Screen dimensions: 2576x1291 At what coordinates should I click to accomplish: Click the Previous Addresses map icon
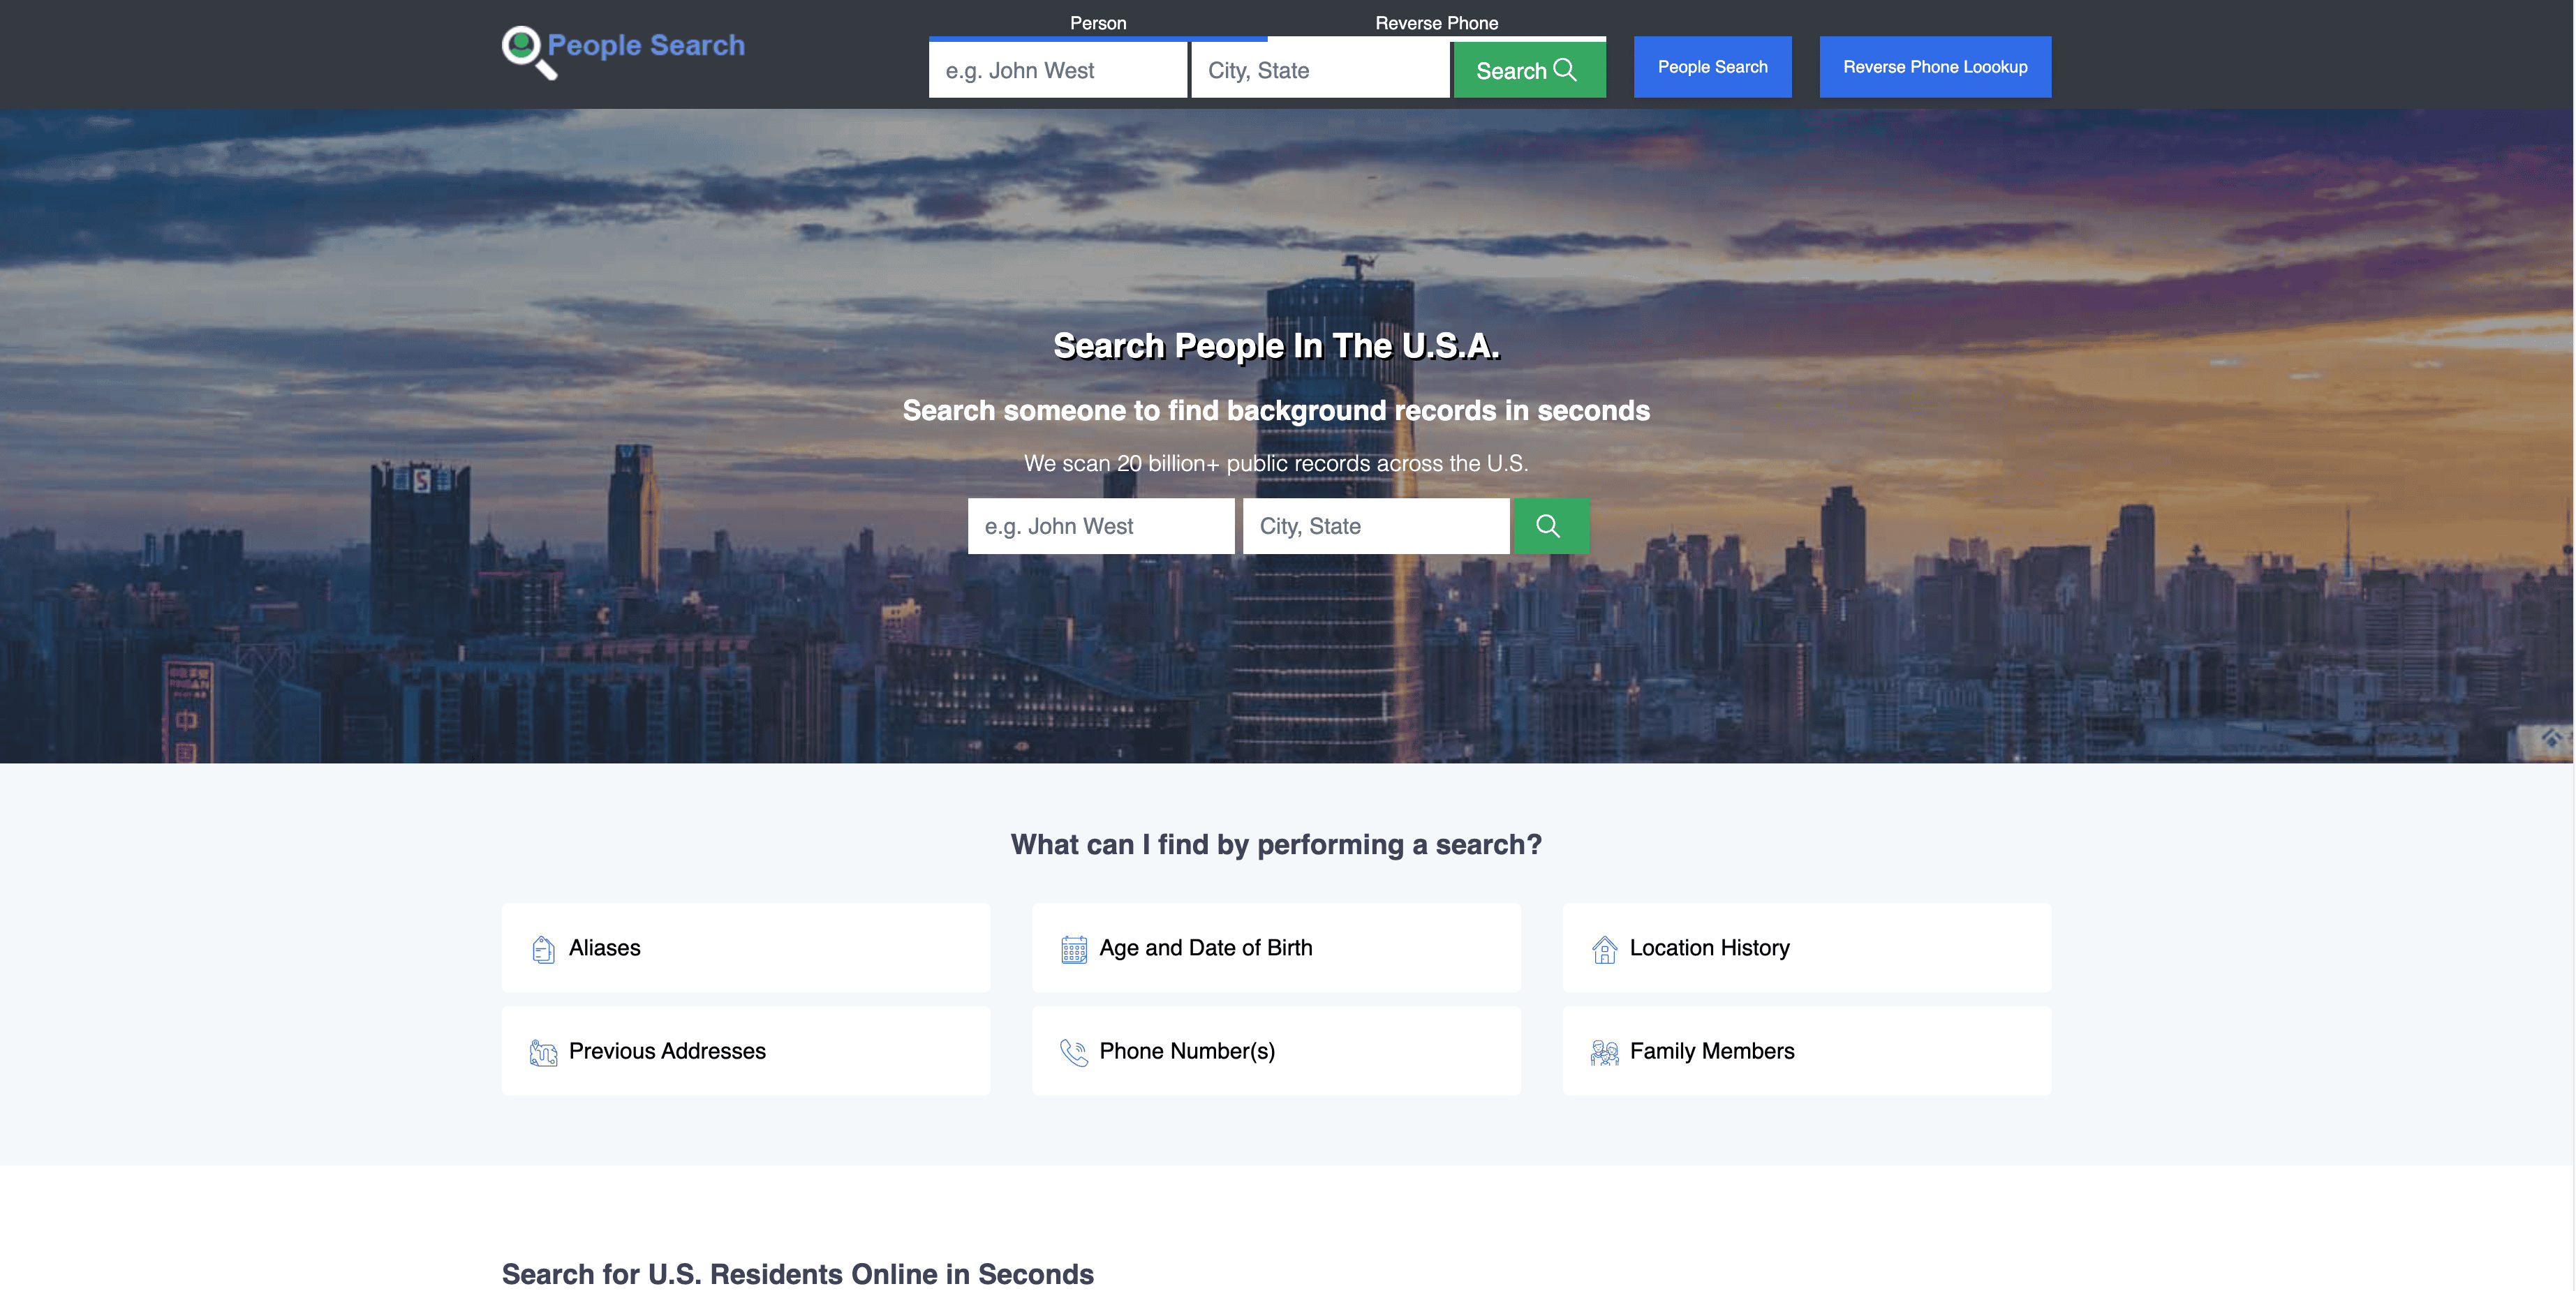pyautogui.click(x=543, y=1052)
